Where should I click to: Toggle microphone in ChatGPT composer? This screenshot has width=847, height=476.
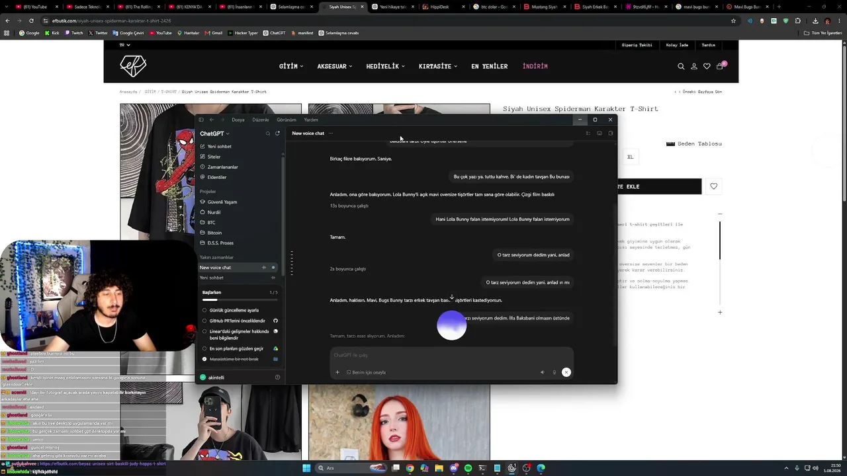coord(555,372)
